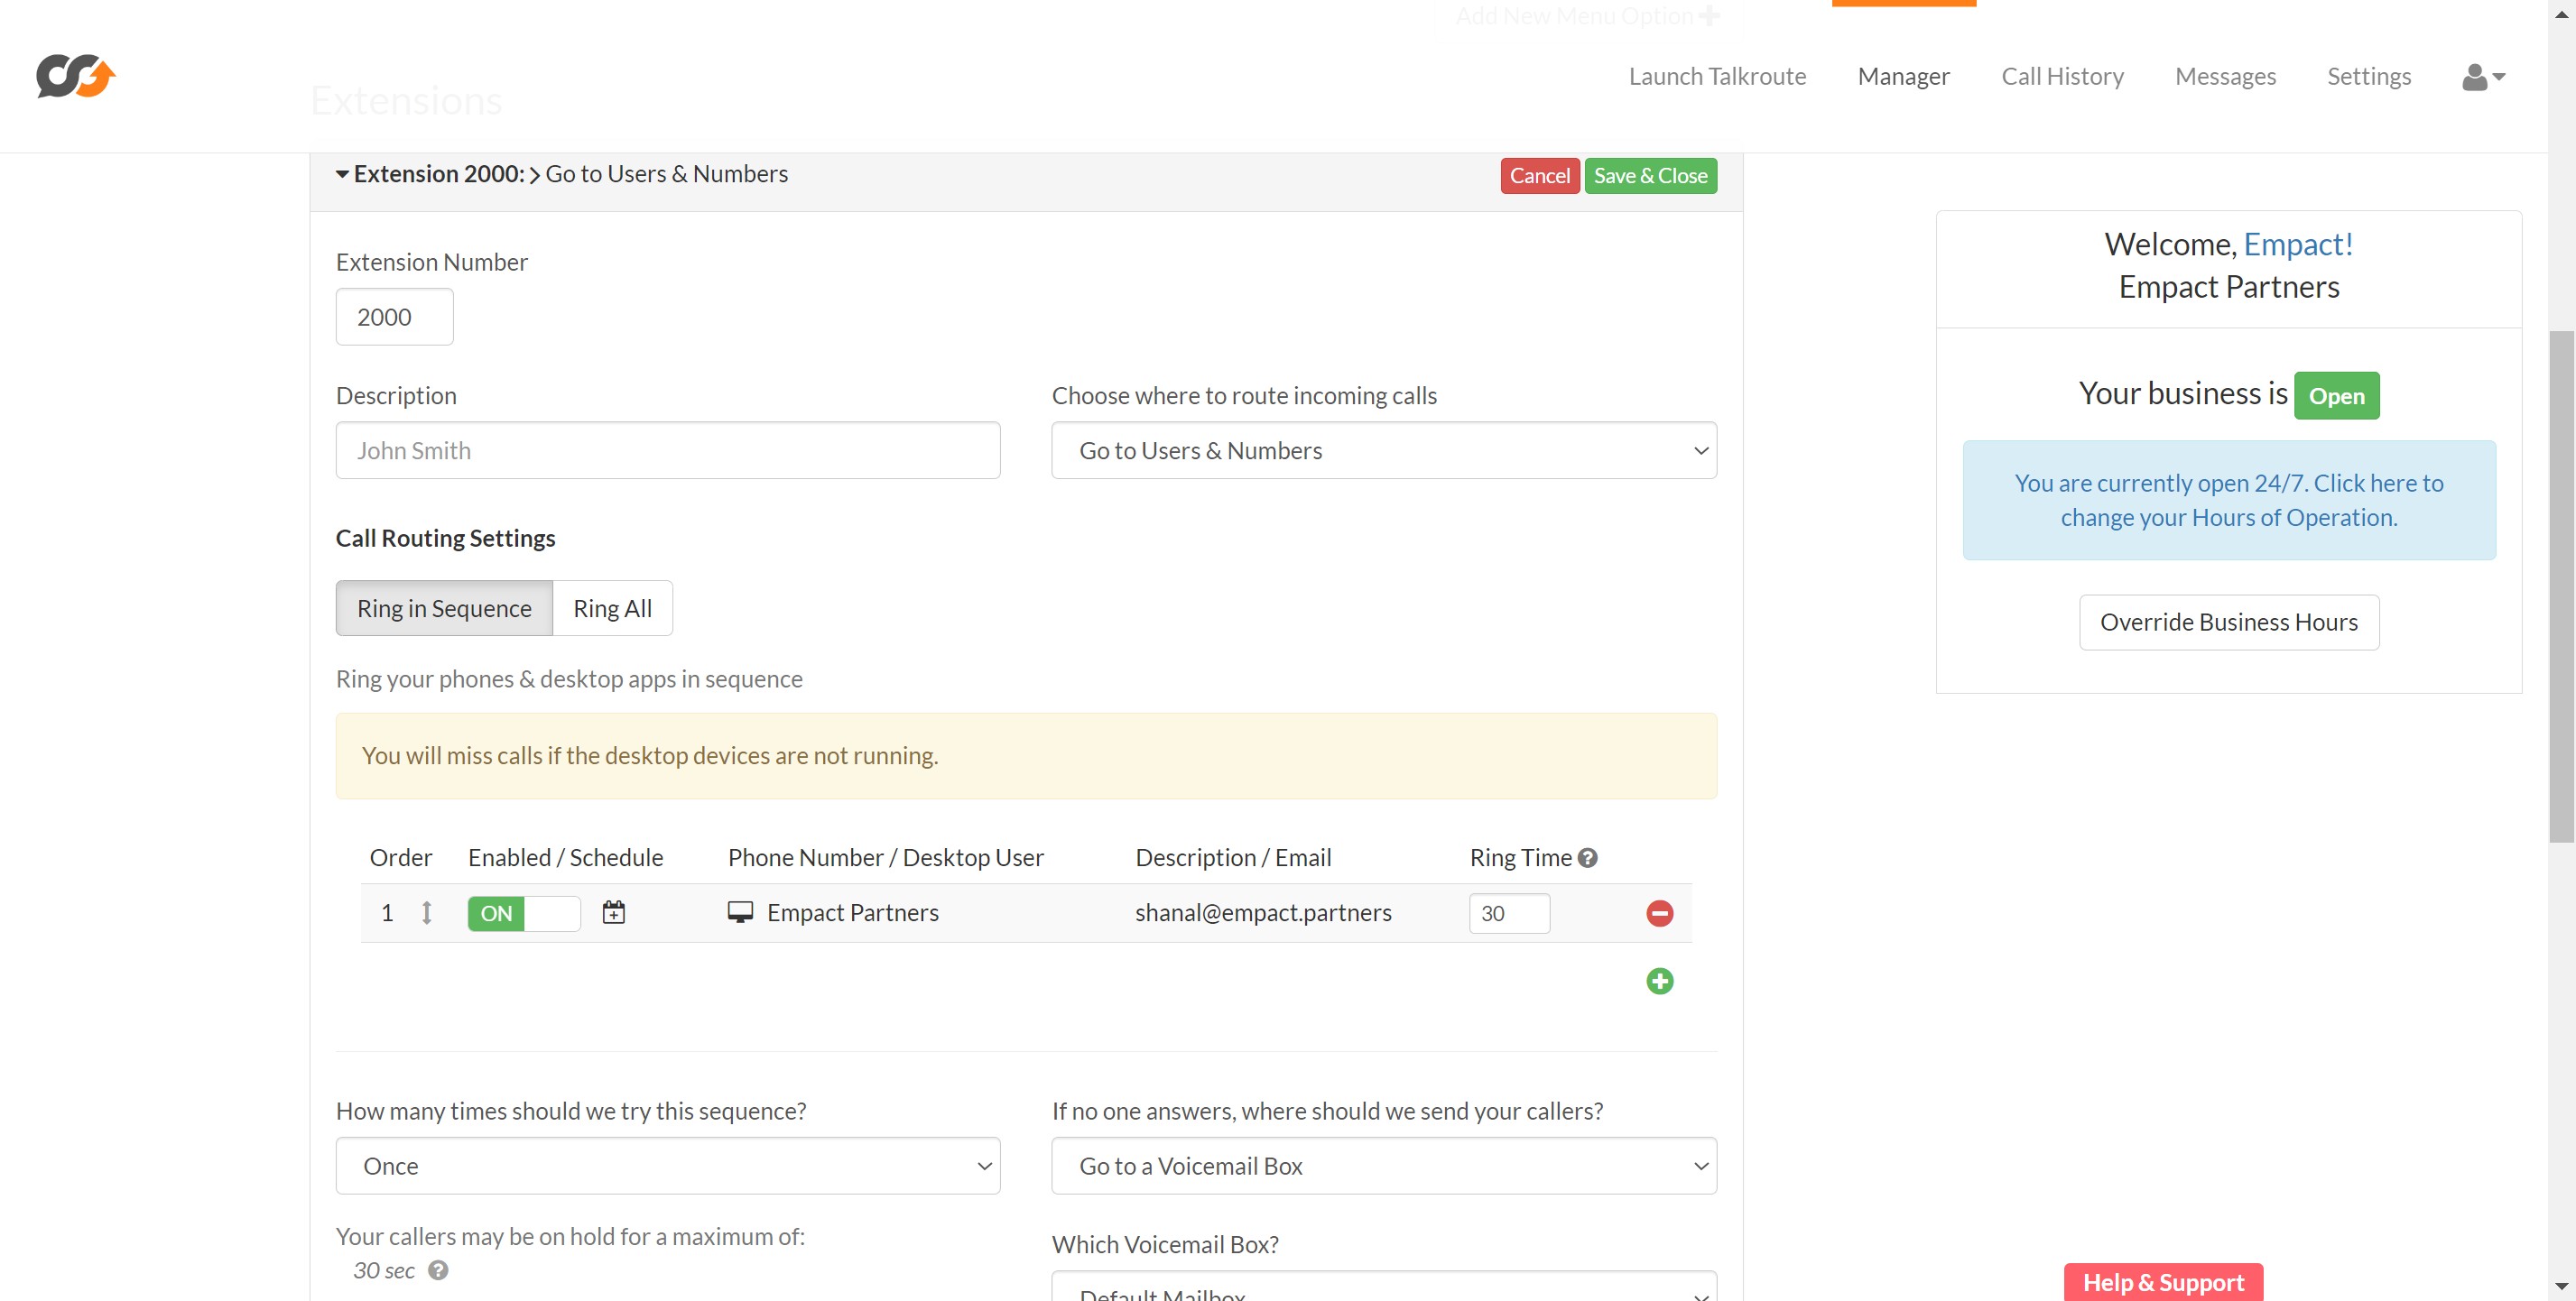Select the Ring All option

[612, 608]
